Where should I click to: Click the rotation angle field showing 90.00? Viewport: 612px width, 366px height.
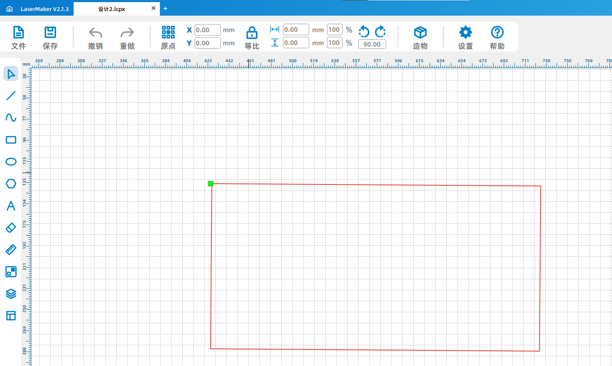point(372,44)
